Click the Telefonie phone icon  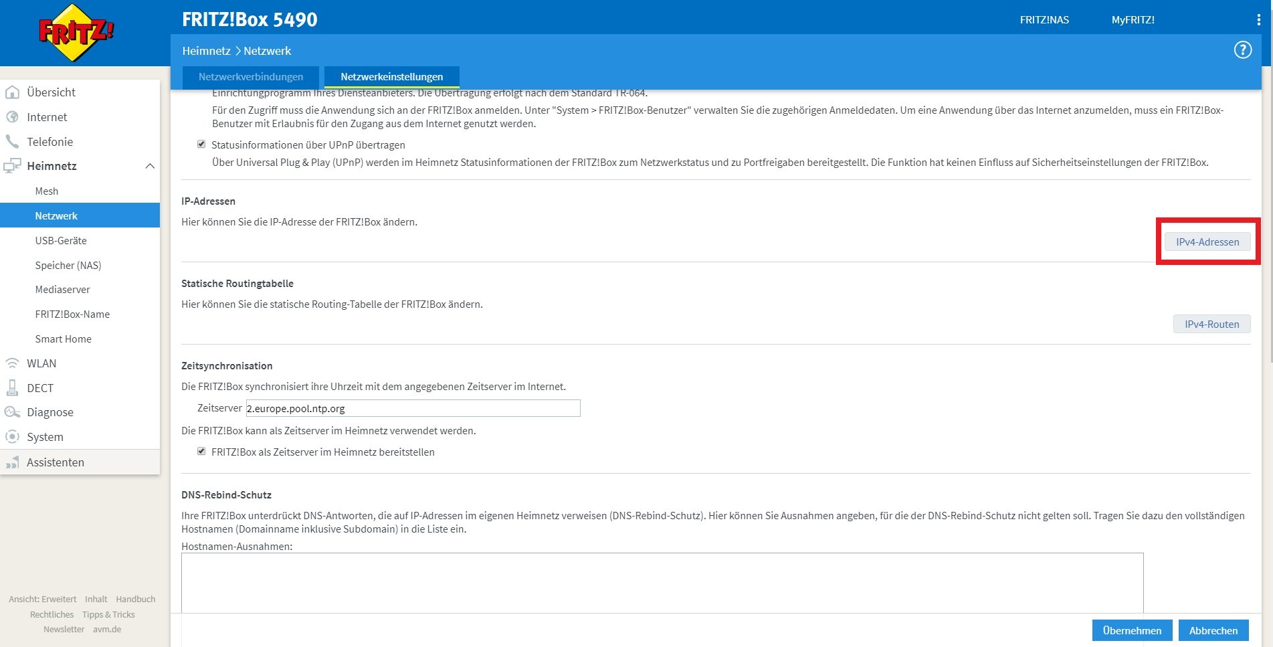[x=12, y=142]
